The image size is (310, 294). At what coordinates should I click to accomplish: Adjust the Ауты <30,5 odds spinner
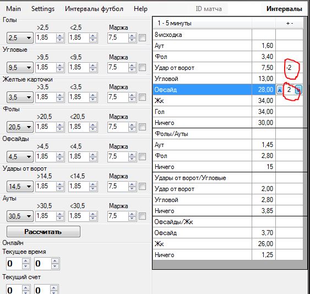pyautogui.click(x=93, y=216)
